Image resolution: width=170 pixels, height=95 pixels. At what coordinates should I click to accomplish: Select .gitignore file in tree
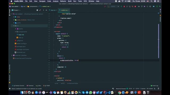20,41
